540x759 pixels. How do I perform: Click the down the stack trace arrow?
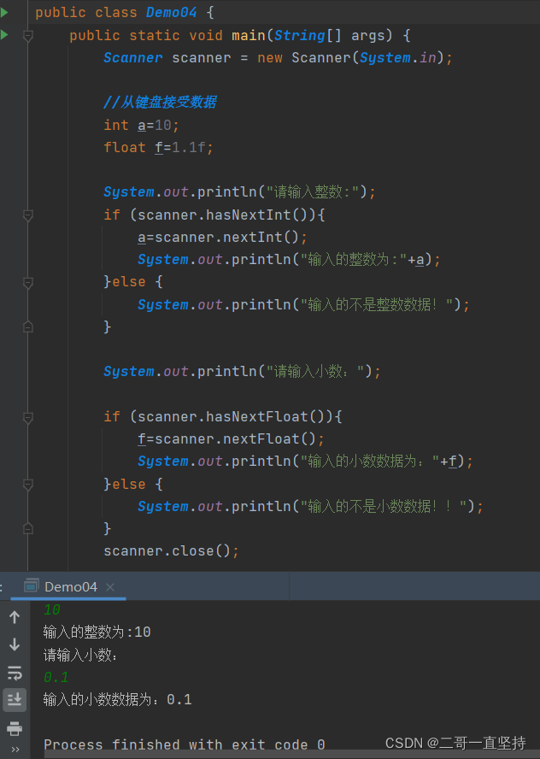pyautogui.click(x=15, y=644)
